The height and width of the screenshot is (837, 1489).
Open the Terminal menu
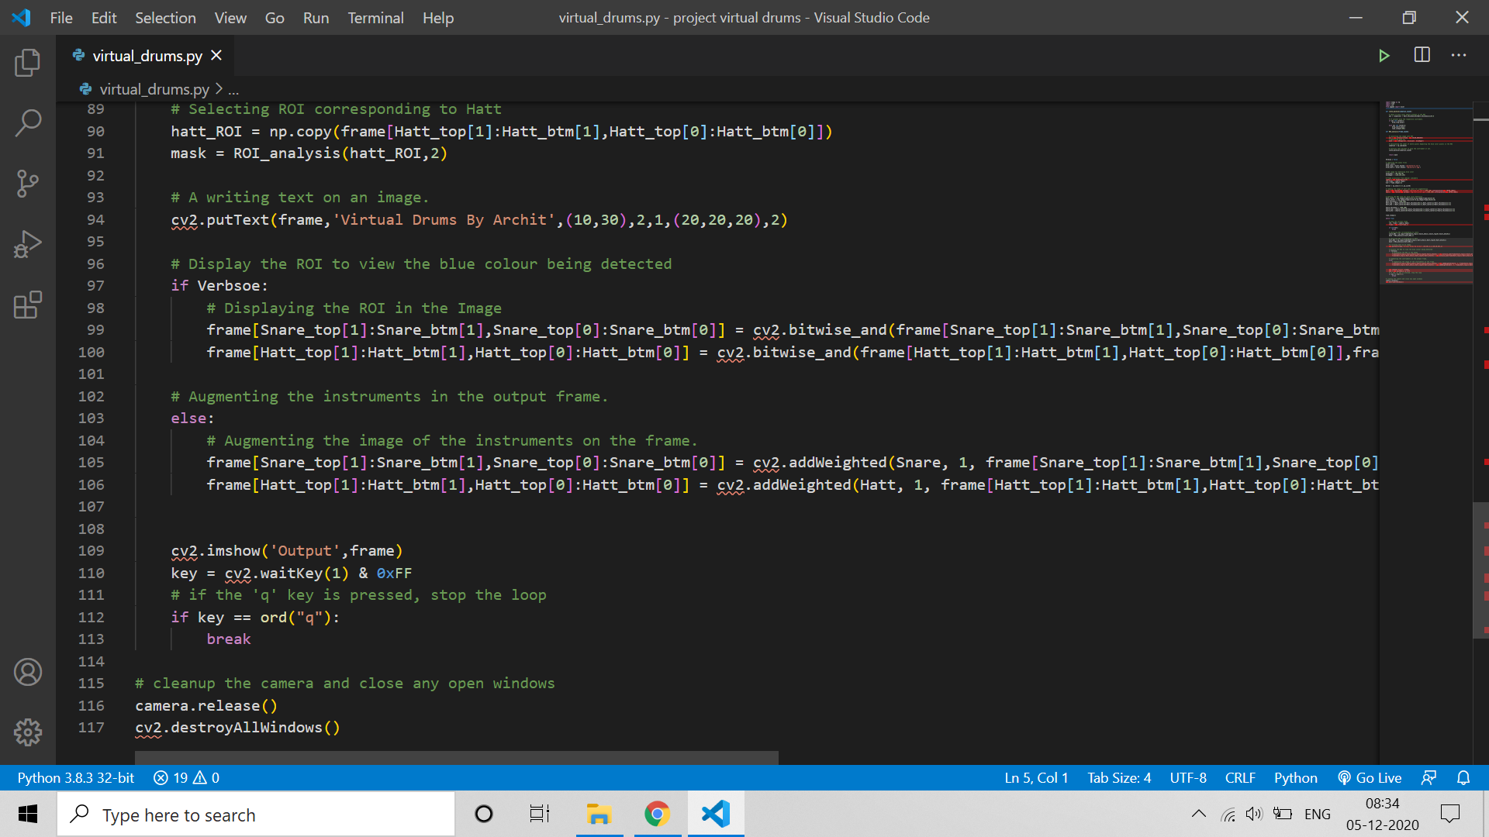coord(375,18)
